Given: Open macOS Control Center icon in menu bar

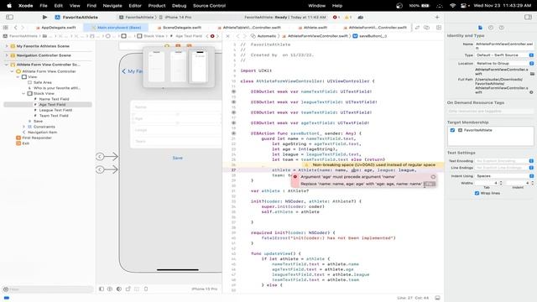Looking at the screenshot, I should (x=463, y=6).
